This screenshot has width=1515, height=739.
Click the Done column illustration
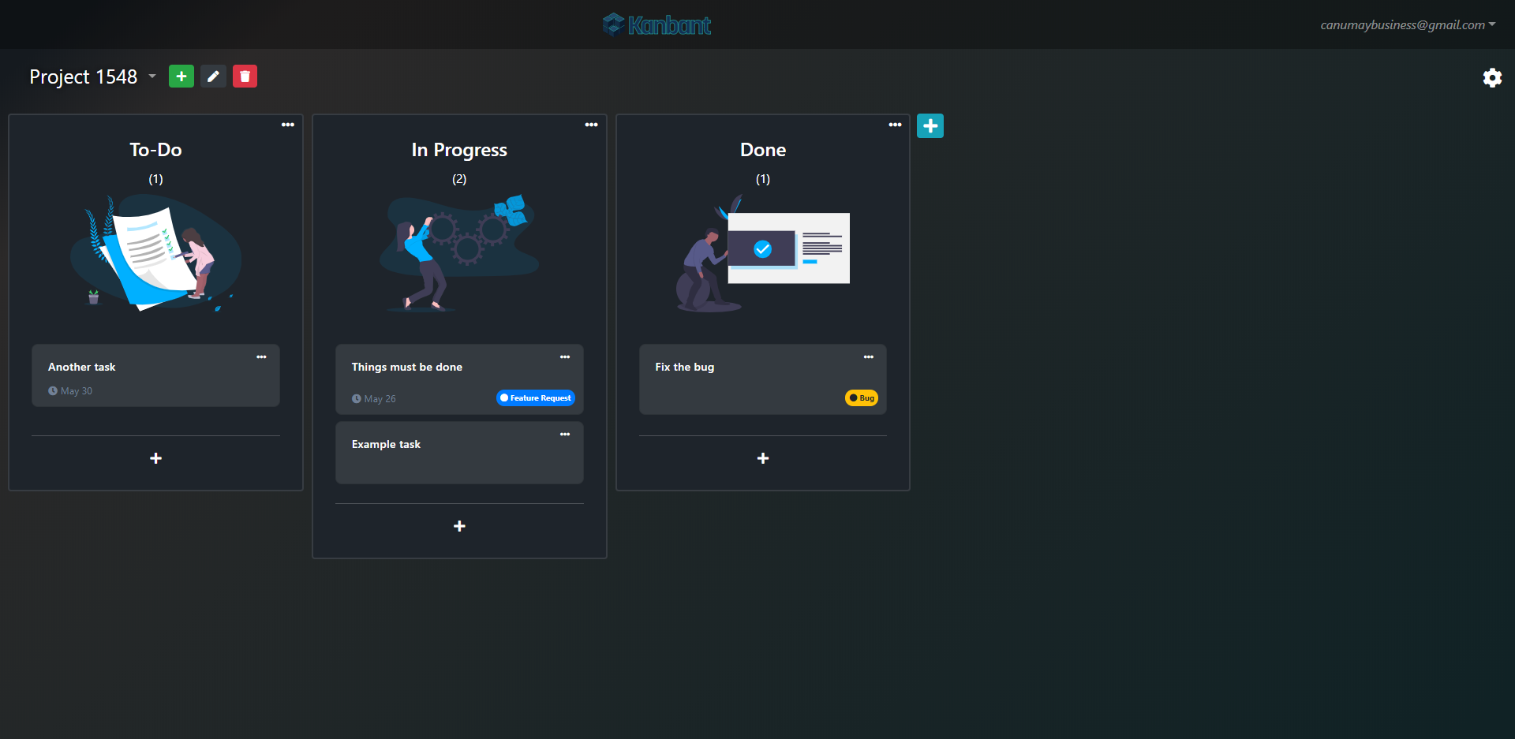point(763,252)
